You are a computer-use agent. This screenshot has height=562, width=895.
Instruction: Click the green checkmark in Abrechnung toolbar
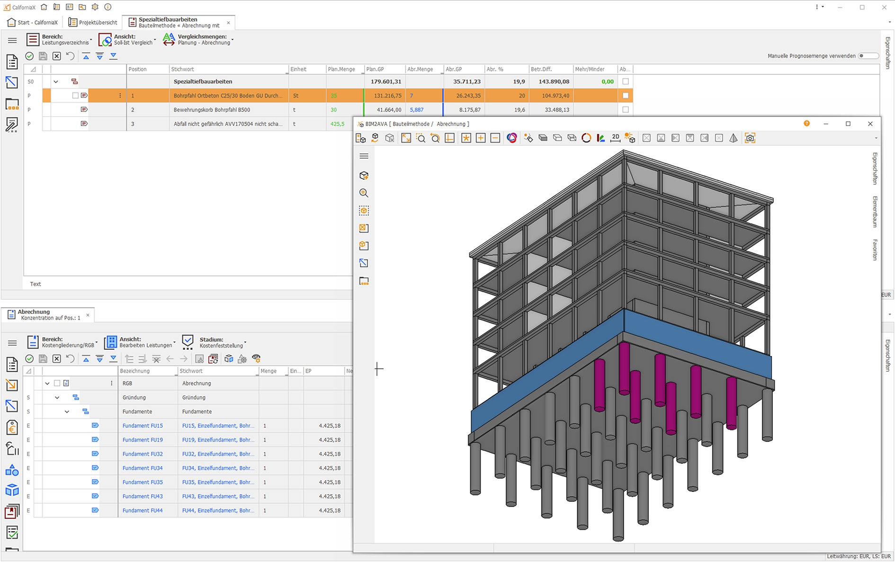(29, 359)
